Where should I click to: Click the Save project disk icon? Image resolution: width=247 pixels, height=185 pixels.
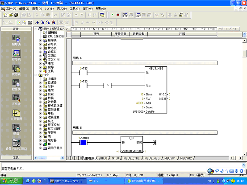17,15
